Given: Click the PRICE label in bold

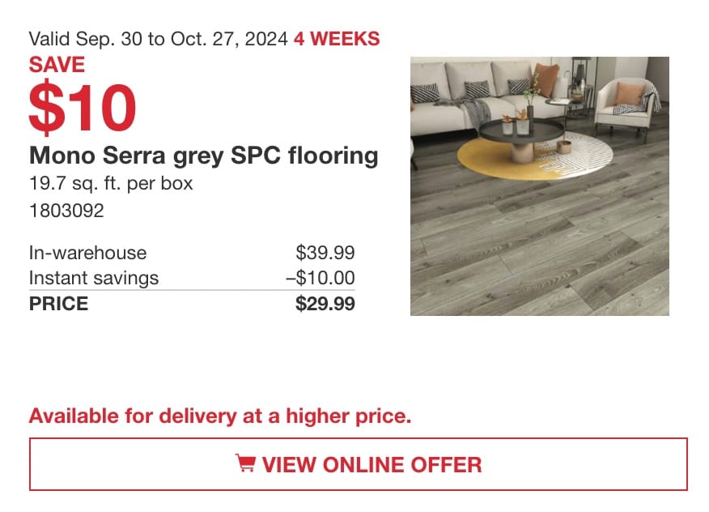Looking at the screenshot, I should coord(59,303).
